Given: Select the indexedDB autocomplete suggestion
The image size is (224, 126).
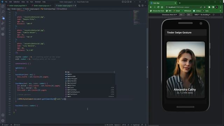Looking at the screenshot, I should click(90, 76).
